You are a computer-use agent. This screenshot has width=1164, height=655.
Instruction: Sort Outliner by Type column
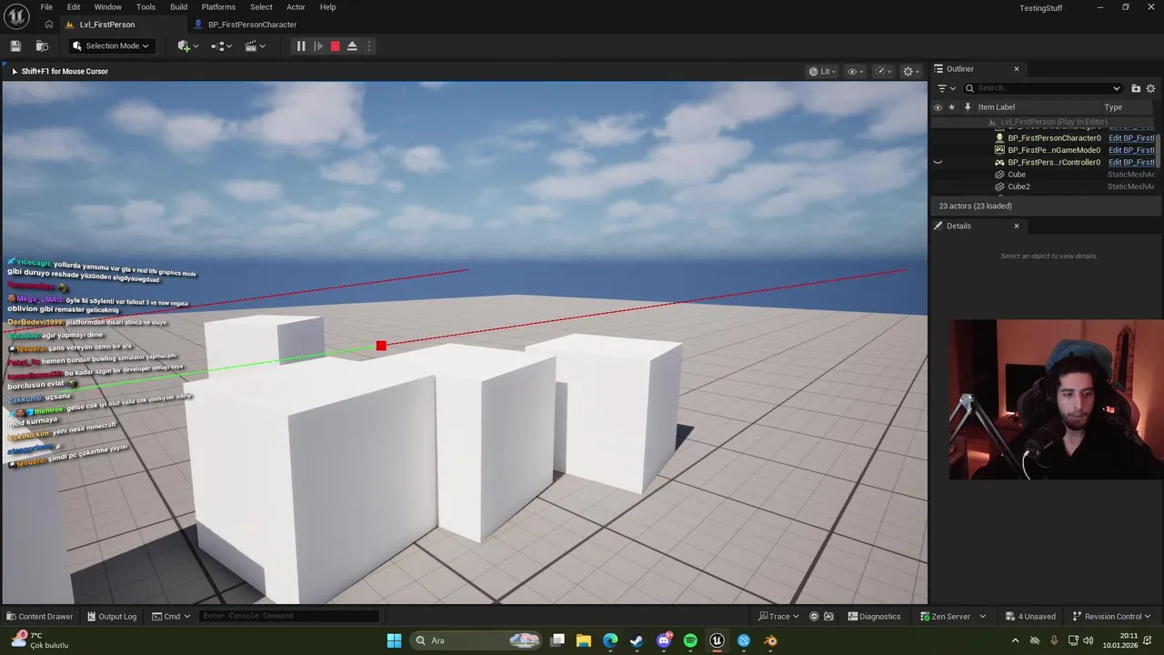coord(1113,107)
